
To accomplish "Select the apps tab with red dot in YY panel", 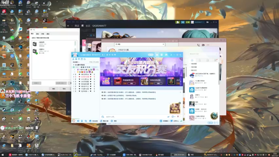I will (216, 60).
